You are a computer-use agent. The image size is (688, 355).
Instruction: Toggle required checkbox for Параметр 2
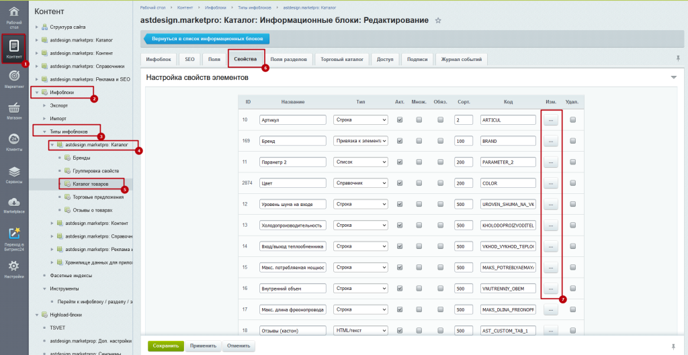pyautogui.click(x=440, y=162)
